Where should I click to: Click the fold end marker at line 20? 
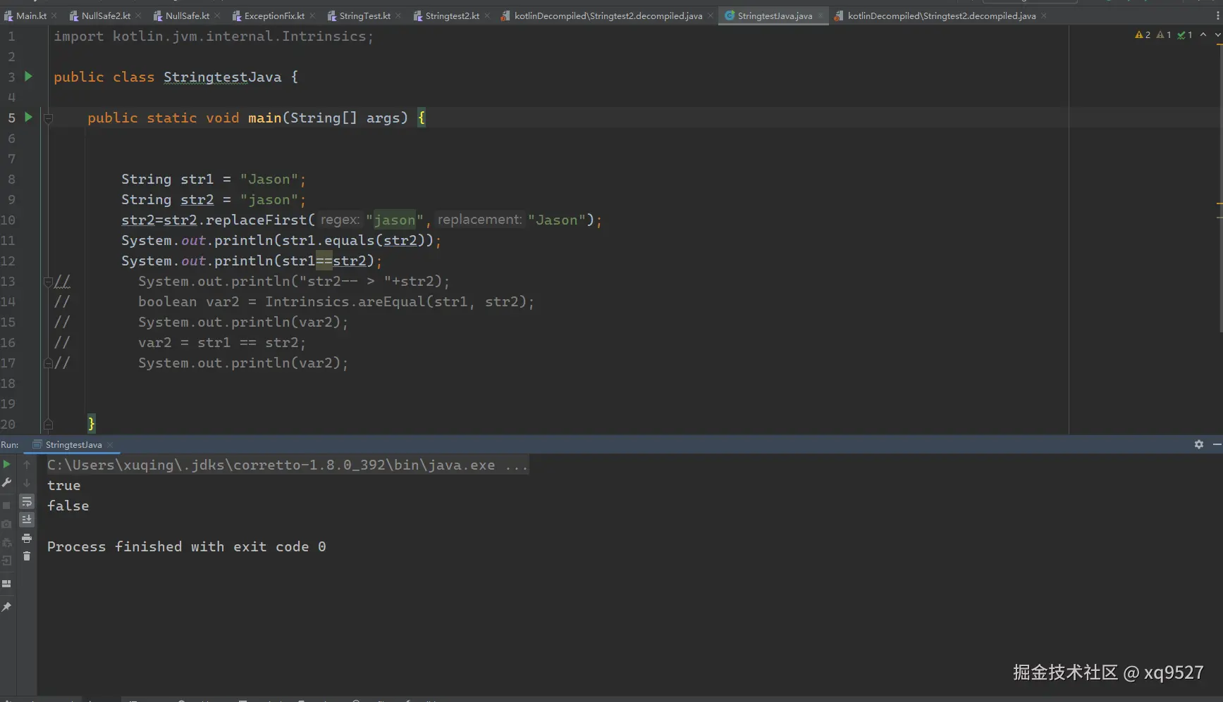point(48,424)
